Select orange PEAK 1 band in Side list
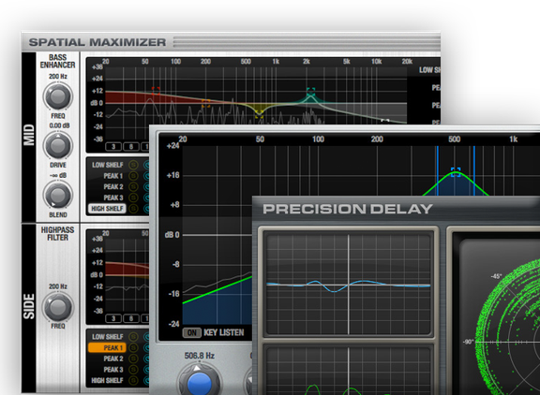Screen dimensions: 540x395 pyautogui.click(x=107, y=348)
